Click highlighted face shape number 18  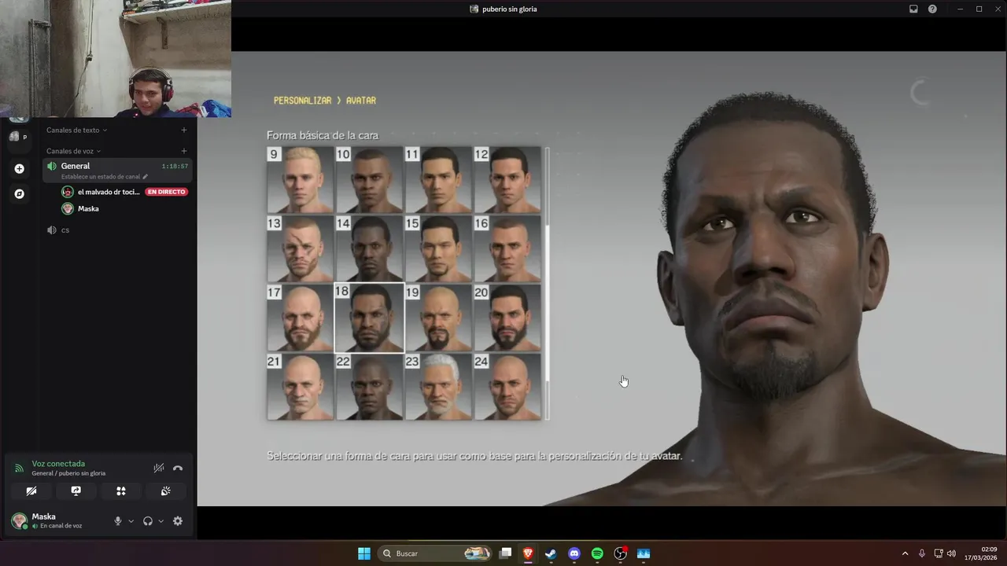370,318
